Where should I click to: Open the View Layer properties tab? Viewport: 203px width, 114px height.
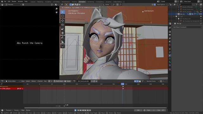click(170, 38)
